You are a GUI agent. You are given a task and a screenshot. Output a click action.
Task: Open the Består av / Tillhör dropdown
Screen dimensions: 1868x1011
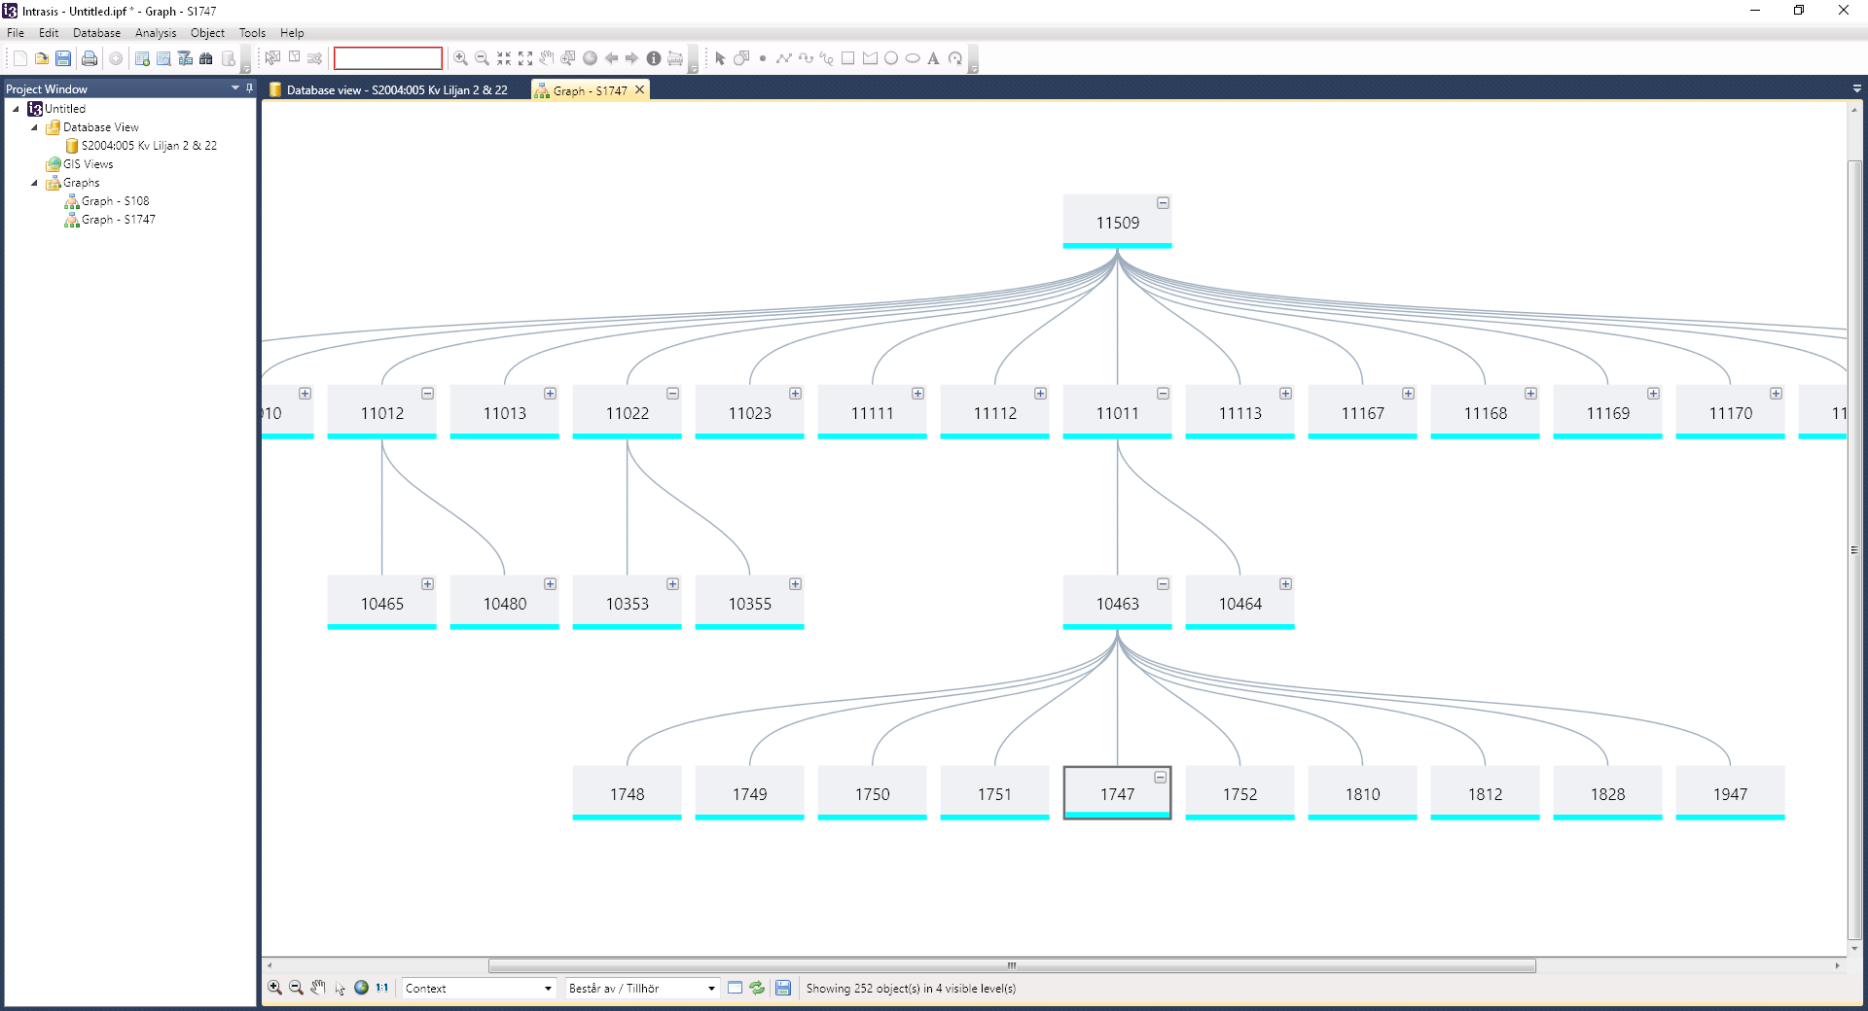click(642, 988)
